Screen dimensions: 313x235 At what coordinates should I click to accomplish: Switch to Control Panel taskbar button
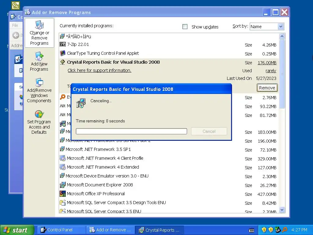pyautogui.click(x=62, y=230)
